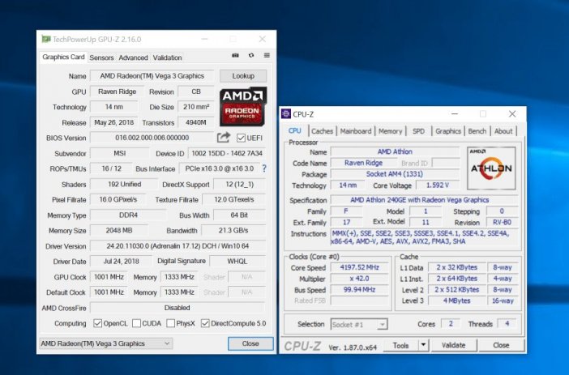Click the GPU-Z screenshot camera icon

click(236, 56)
